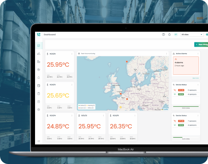
Task: Click the thermometer icon on the 25.65°C widget
Action: (48, 85)
